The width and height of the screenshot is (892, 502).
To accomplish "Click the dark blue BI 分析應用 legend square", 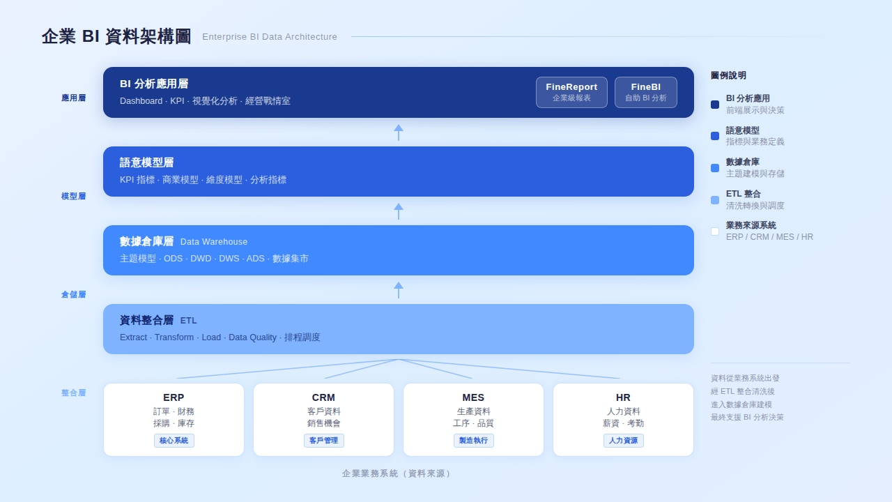I will [714, 104].
